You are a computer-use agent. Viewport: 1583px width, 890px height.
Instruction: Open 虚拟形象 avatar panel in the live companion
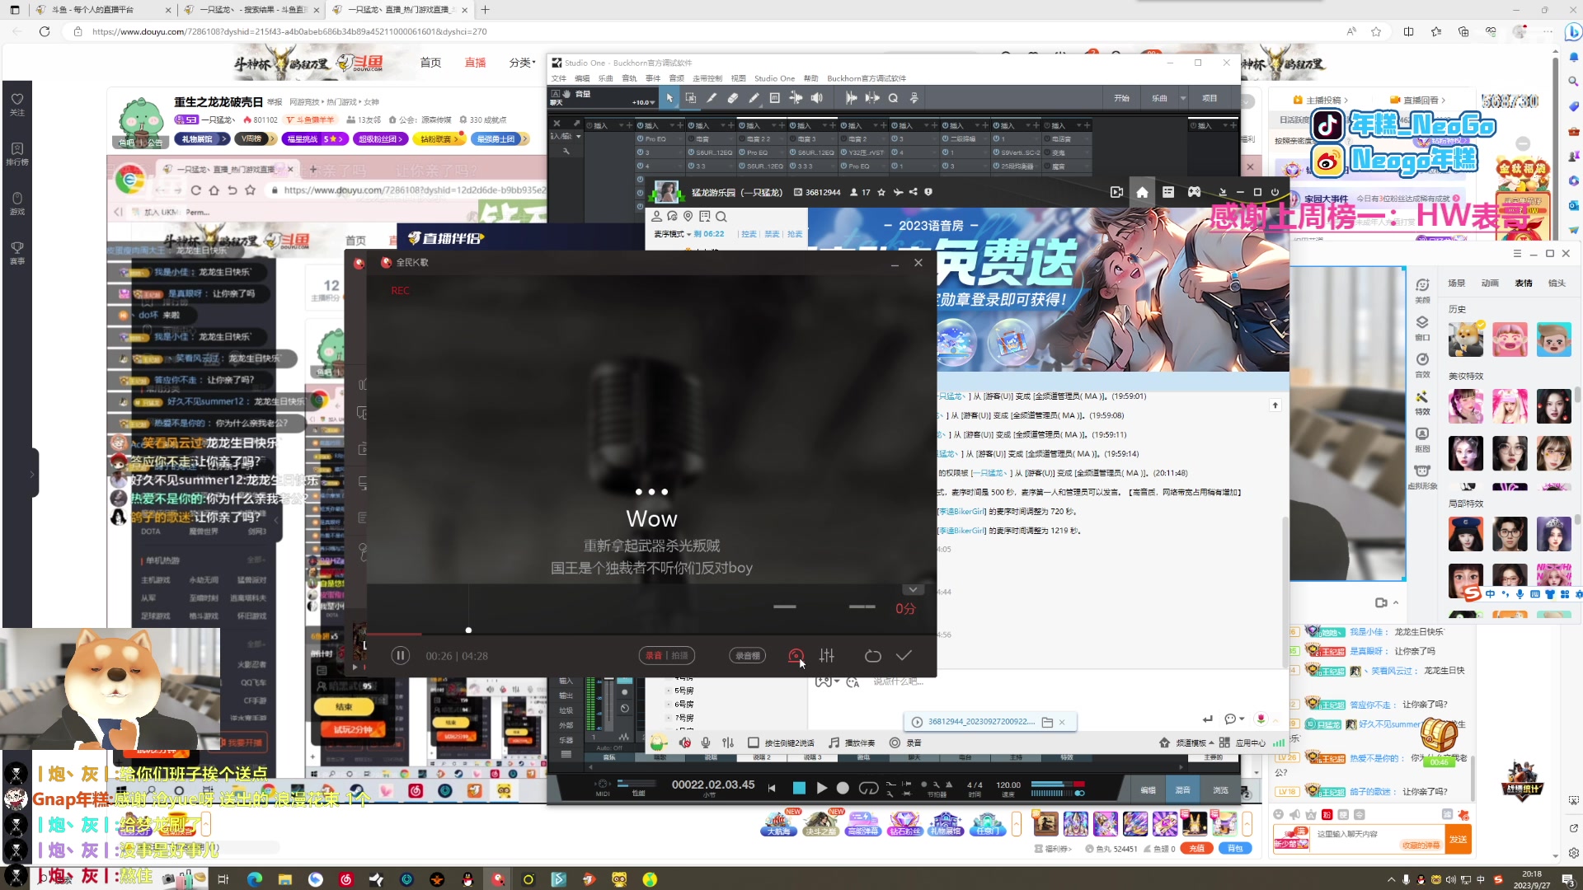[1422, 476]
